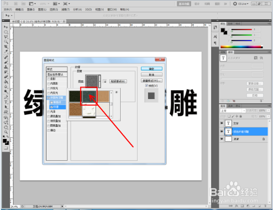This screenshot has width=273, height=210.
Task: Enable the 颜色叠加 color overlay checkbox
Action: click(49, 116)
